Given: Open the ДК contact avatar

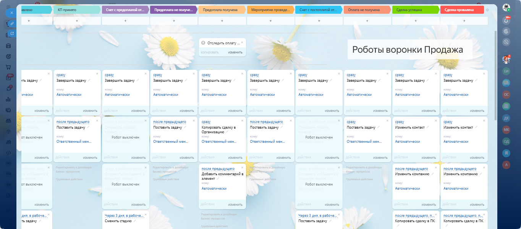Looking at the screenshot, I should [506, 118].
